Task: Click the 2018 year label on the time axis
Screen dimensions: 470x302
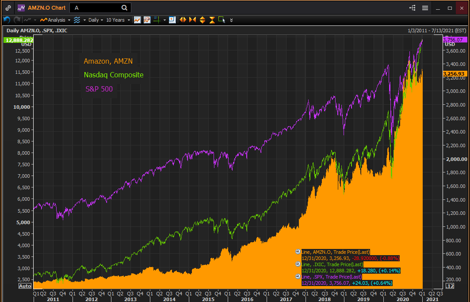Action: click(325, 299)
